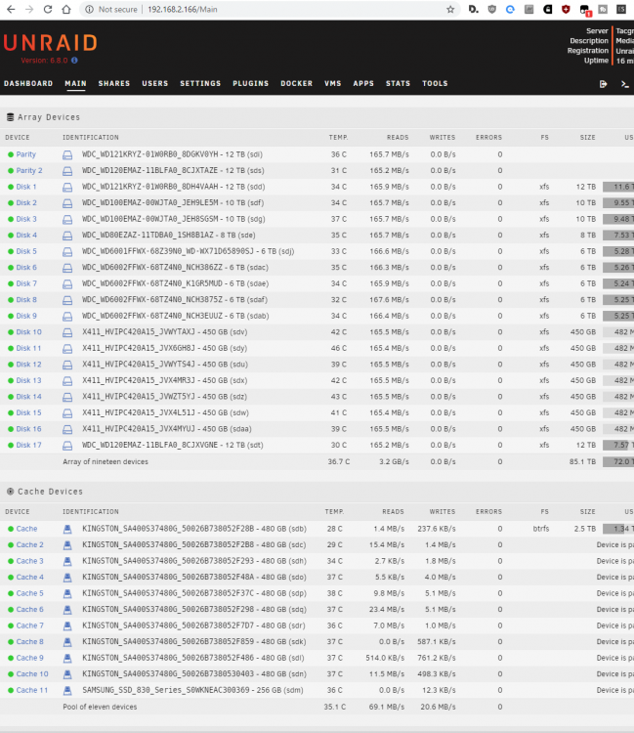
Task: Go back in browser history
Action: coord(11,10)
